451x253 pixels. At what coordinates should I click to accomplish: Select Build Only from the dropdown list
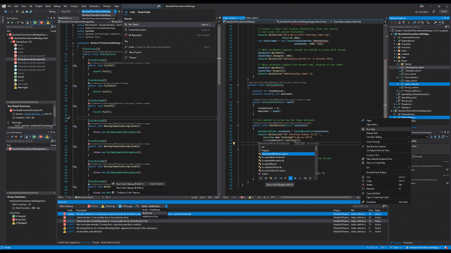(148, 213)
